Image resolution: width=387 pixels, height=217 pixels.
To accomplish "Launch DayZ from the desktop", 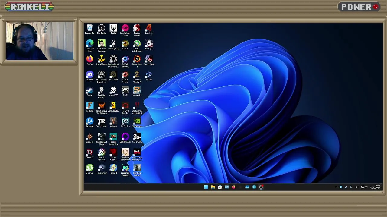I will coord(125,91).
